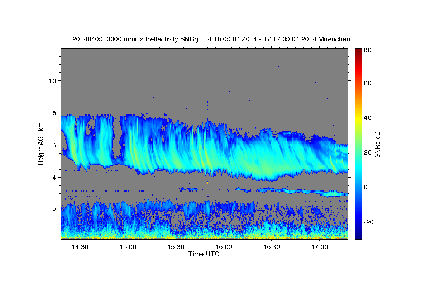Click the 15:30 time tick label
The height and width of the screenshot is (287, 430).
click(176, 247)
